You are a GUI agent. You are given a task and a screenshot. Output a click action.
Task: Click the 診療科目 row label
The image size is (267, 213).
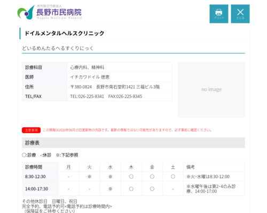tap(44, 67)
